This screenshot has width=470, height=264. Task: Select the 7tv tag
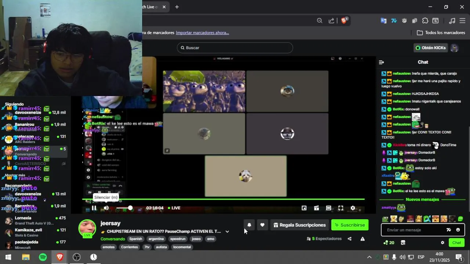147,247
